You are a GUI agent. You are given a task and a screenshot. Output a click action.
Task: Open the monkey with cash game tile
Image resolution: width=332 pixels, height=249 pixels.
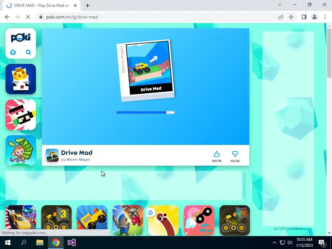21,150
